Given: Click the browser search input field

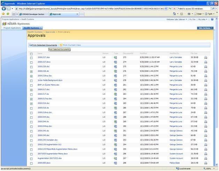Looking at the screenshot, I should tap(194, 9).
